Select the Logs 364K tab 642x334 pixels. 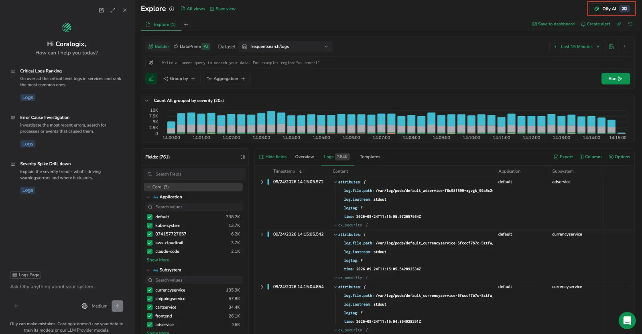pos(337,157)
